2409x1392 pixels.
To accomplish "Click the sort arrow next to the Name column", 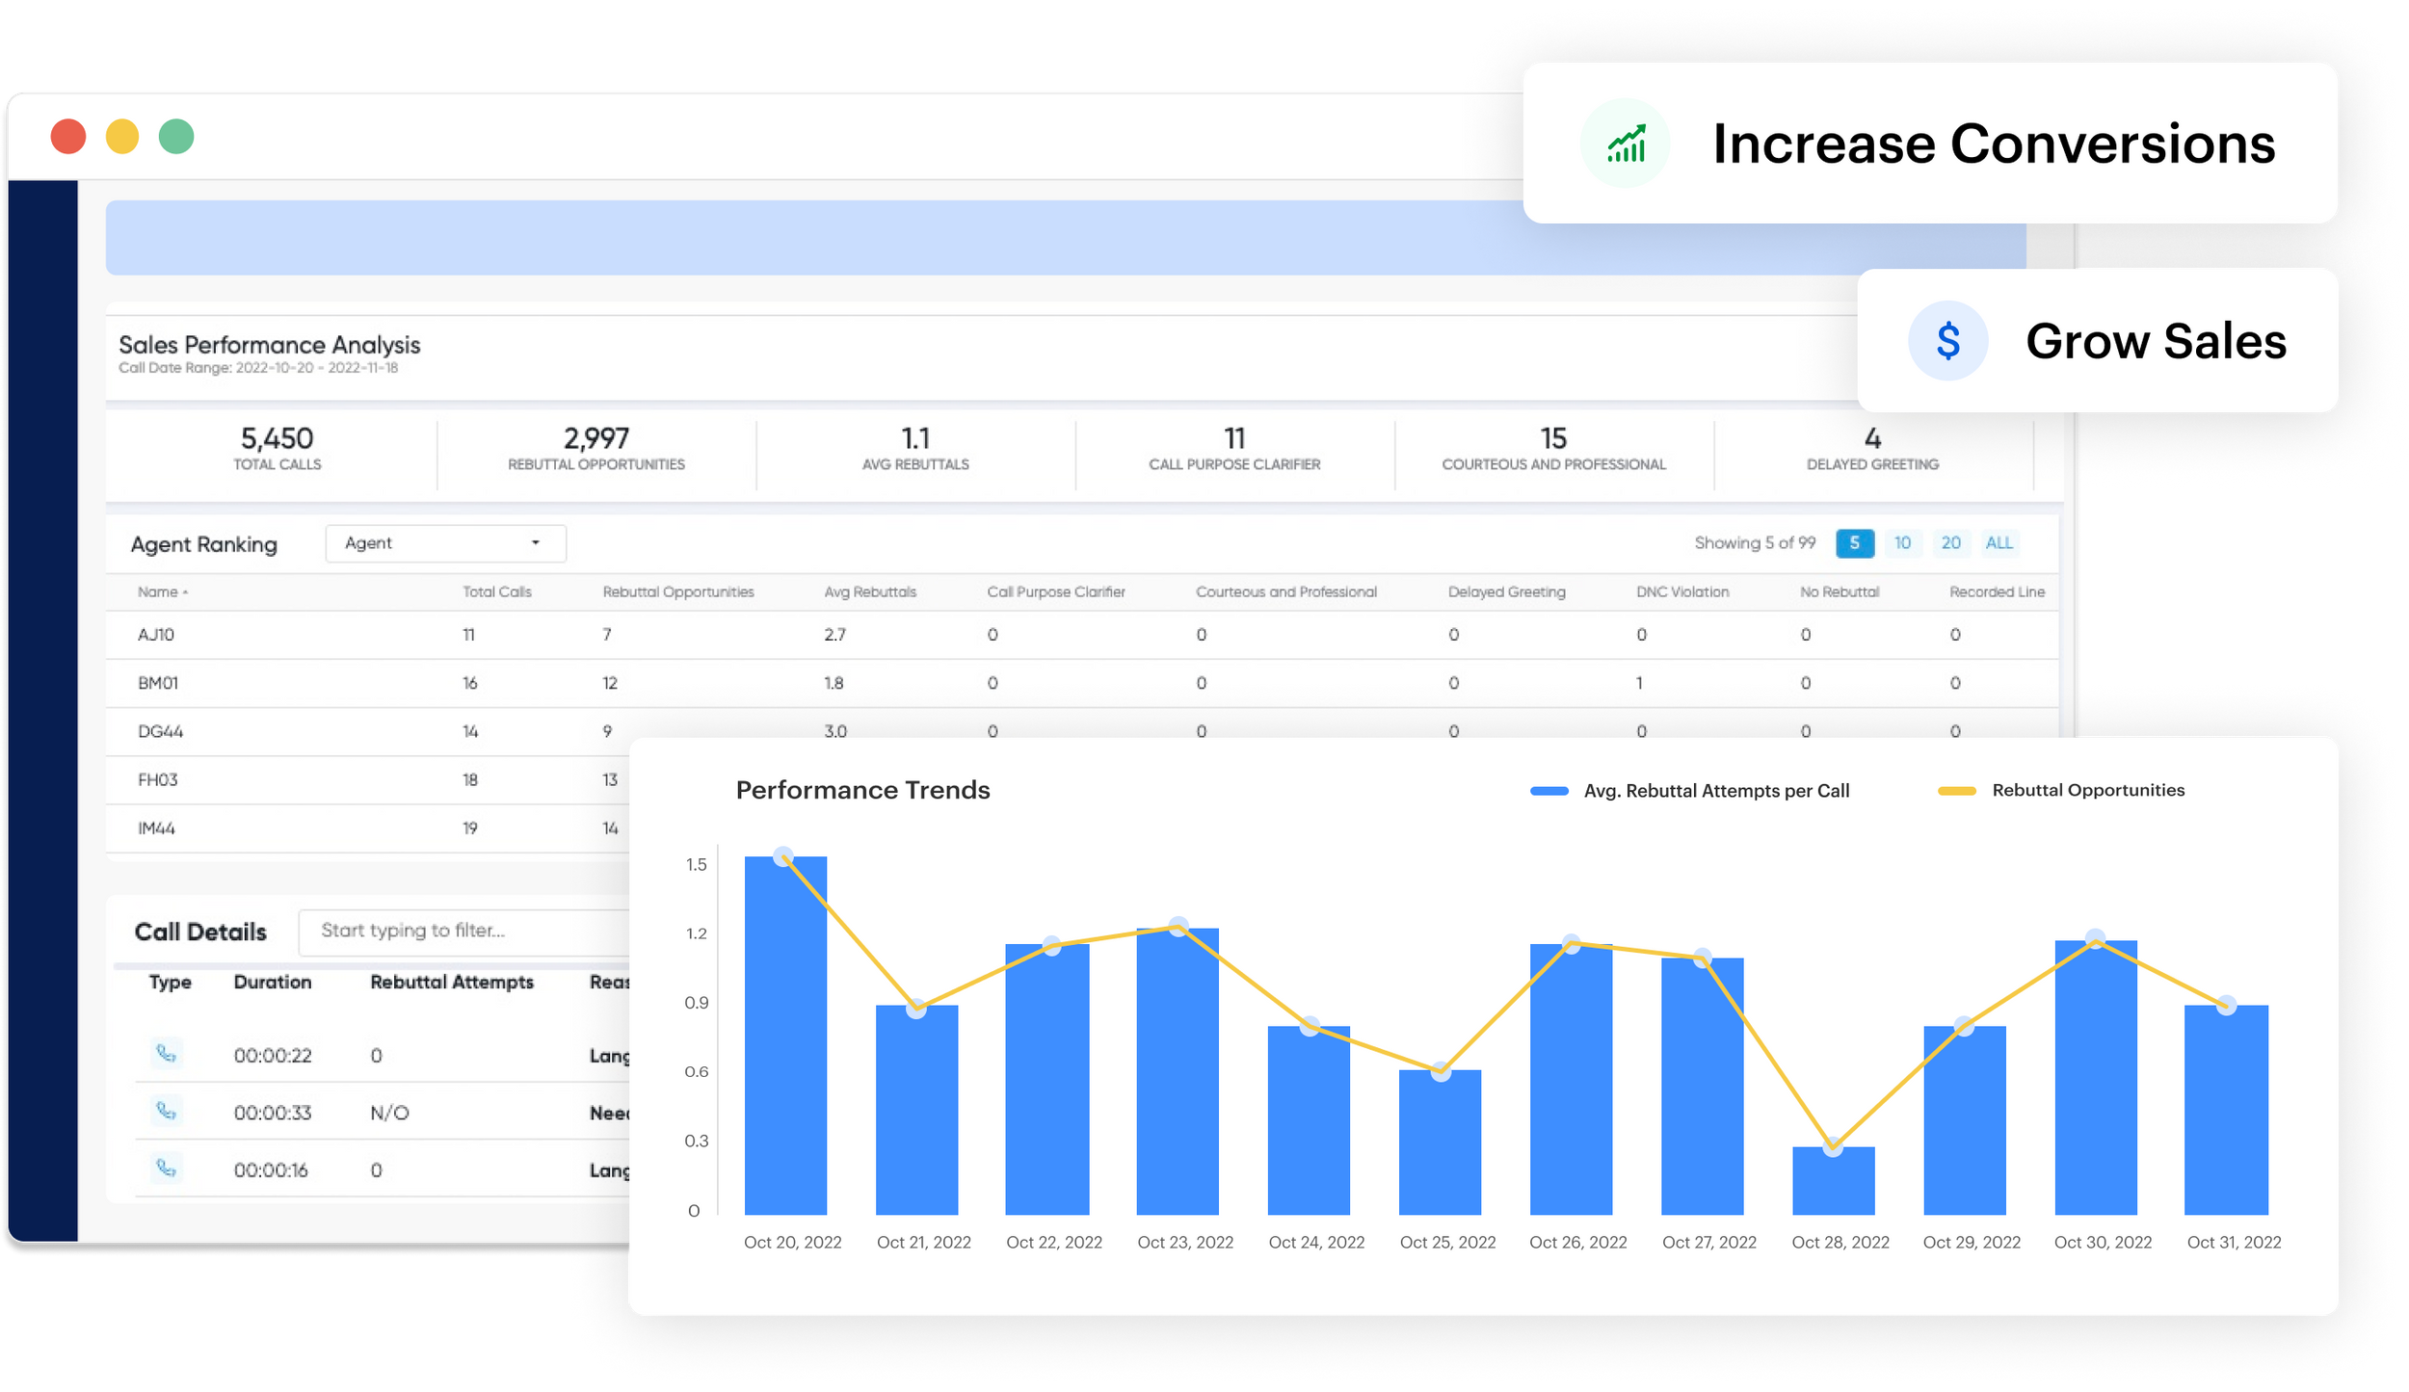I will coord(185,592).
